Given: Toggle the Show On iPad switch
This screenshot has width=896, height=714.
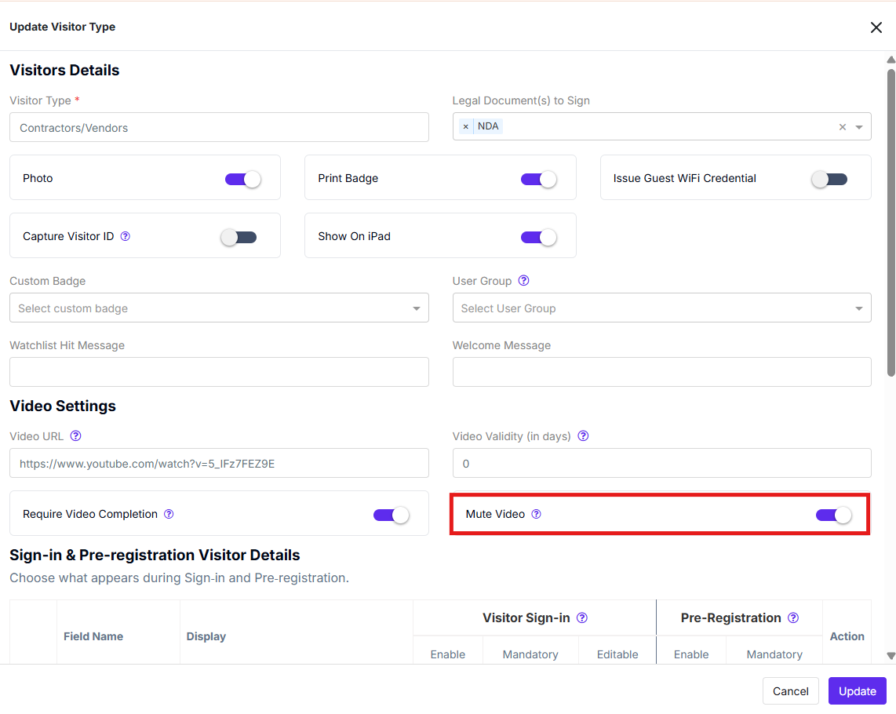Looking at the screenshot, I should [x=538, y=237].
